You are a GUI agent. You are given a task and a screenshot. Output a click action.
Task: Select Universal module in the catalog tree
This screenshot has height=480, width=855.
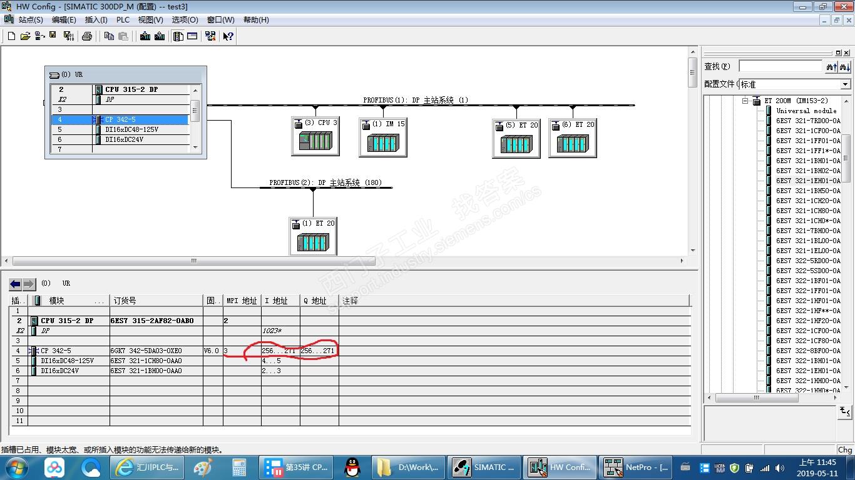(806, 111)
